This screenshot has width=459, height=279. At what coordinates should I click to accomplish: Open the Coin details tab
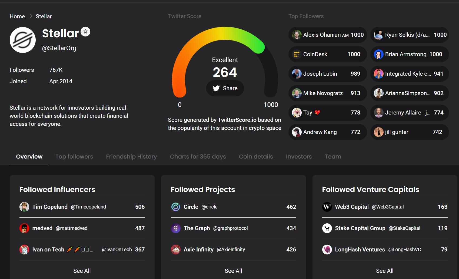[256, 157]
